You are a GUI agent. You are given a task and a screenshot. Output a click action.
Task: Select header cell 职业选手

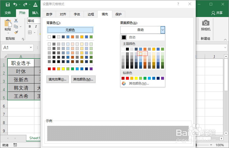click(x=21, y=63)
